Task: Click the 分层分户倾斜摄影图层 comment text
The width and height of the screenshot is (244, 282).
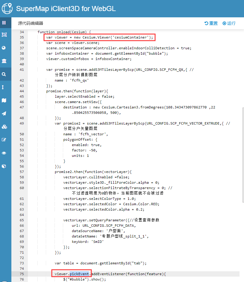Action: pos(76,75)
